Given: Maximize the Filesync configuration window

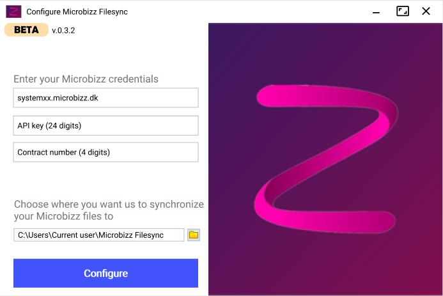Looking at the screenshot, I should pos(403,12).
